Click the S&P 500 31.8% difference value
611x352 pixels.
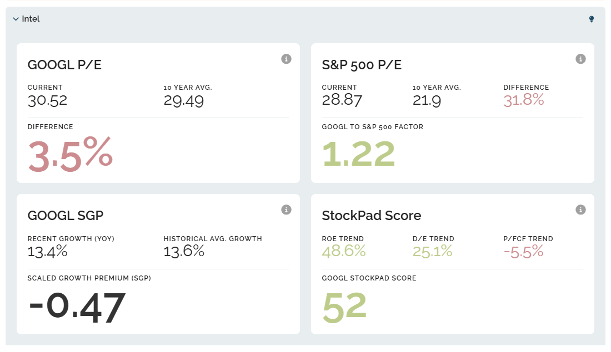(x=523, y=100)
